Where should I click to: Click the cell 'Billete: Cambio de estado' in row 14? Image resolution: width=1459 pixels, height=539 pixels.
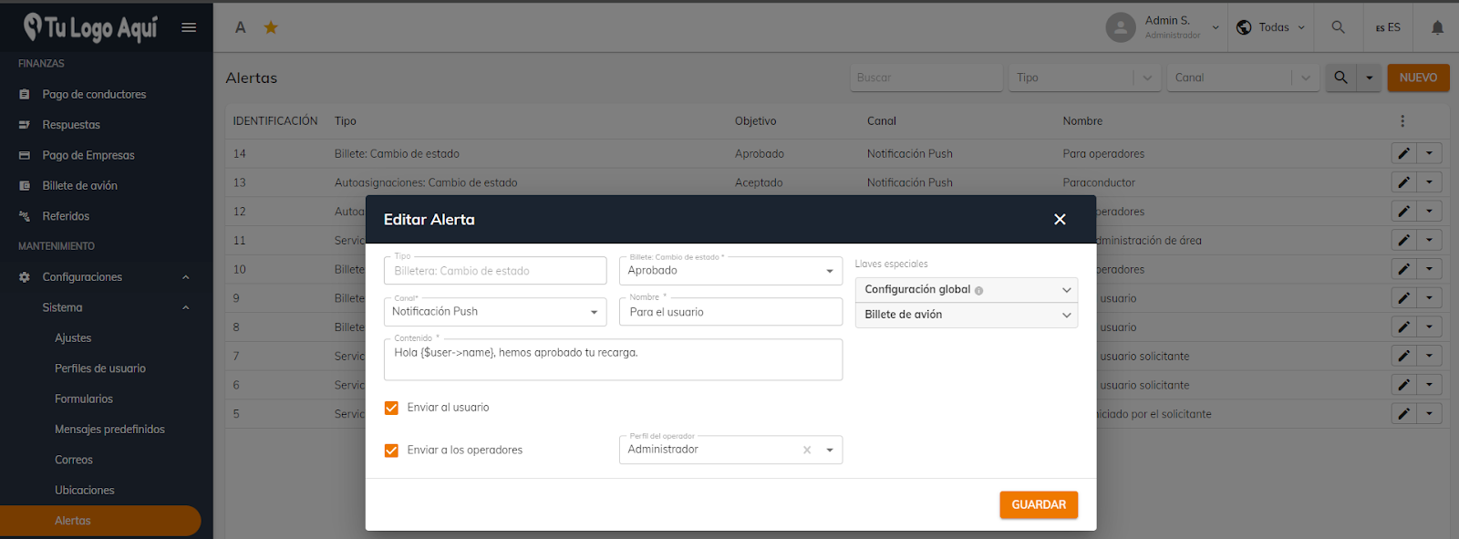click(x=397, y=154)
